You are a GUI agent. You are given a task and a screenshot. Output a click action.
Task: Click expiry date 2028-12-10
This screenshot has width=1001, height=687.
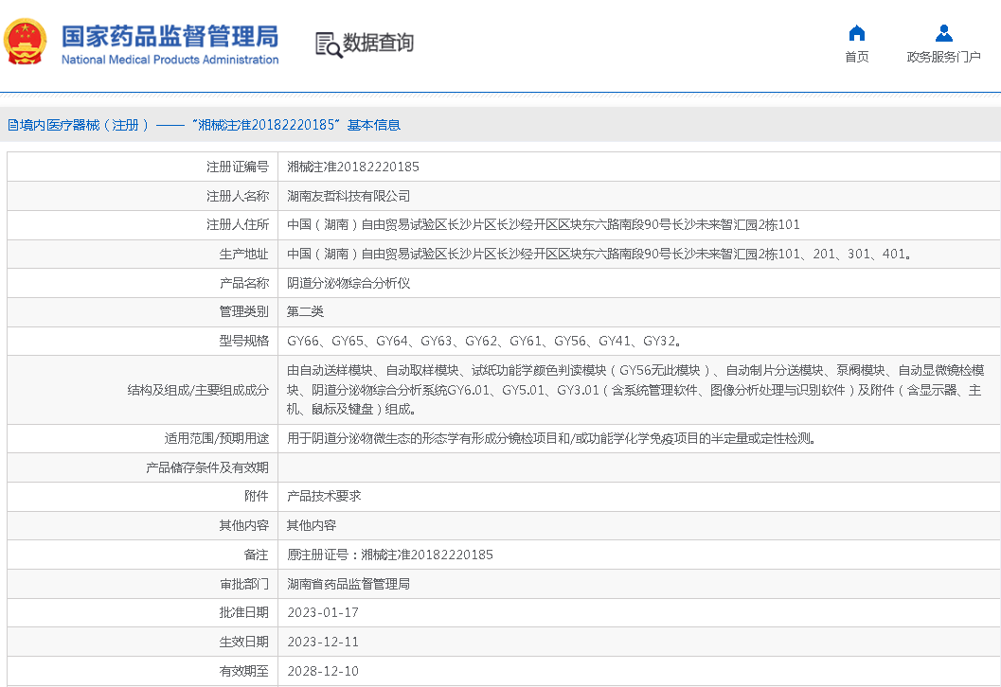click(323, 671)
